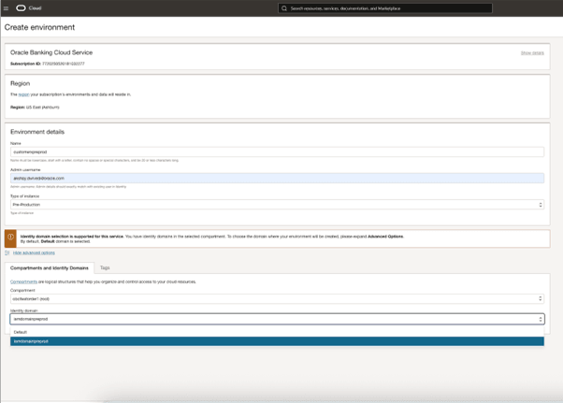The image size is (563, 403).
Task: Select Default identity domain option
Action: point(277,332)
